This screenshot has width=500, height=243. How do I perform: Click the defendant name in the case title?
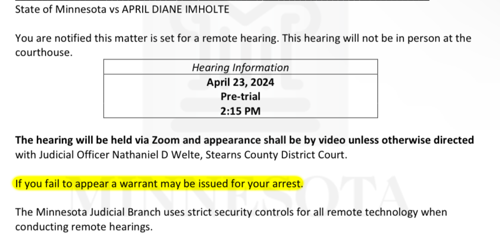(176, 9)
